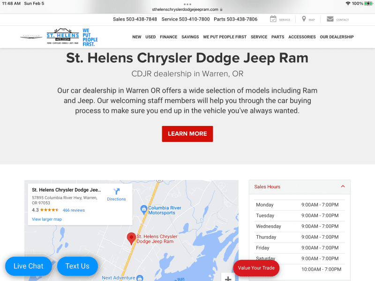The width and height of the screenshot is (375, 281).
Task: Click the Next Adventure map marker
Action: pos(140,278)
